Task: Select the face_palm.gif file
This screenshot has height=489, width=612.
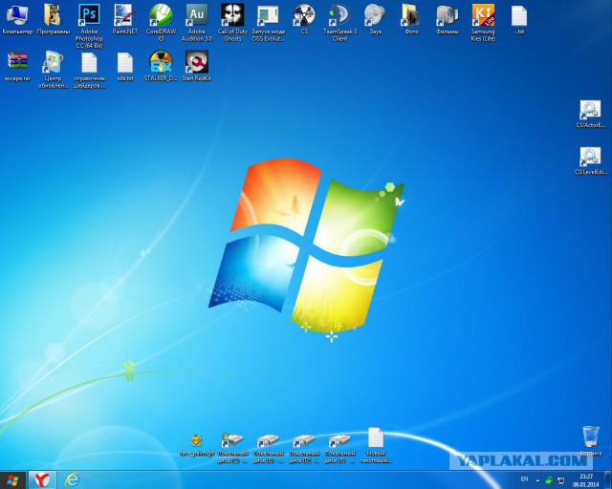Action: click(197, 445)
